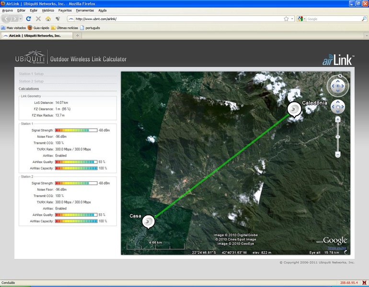Open the Favoritos menu
Screen dimensions: 369x287
(x=65, y=11)
